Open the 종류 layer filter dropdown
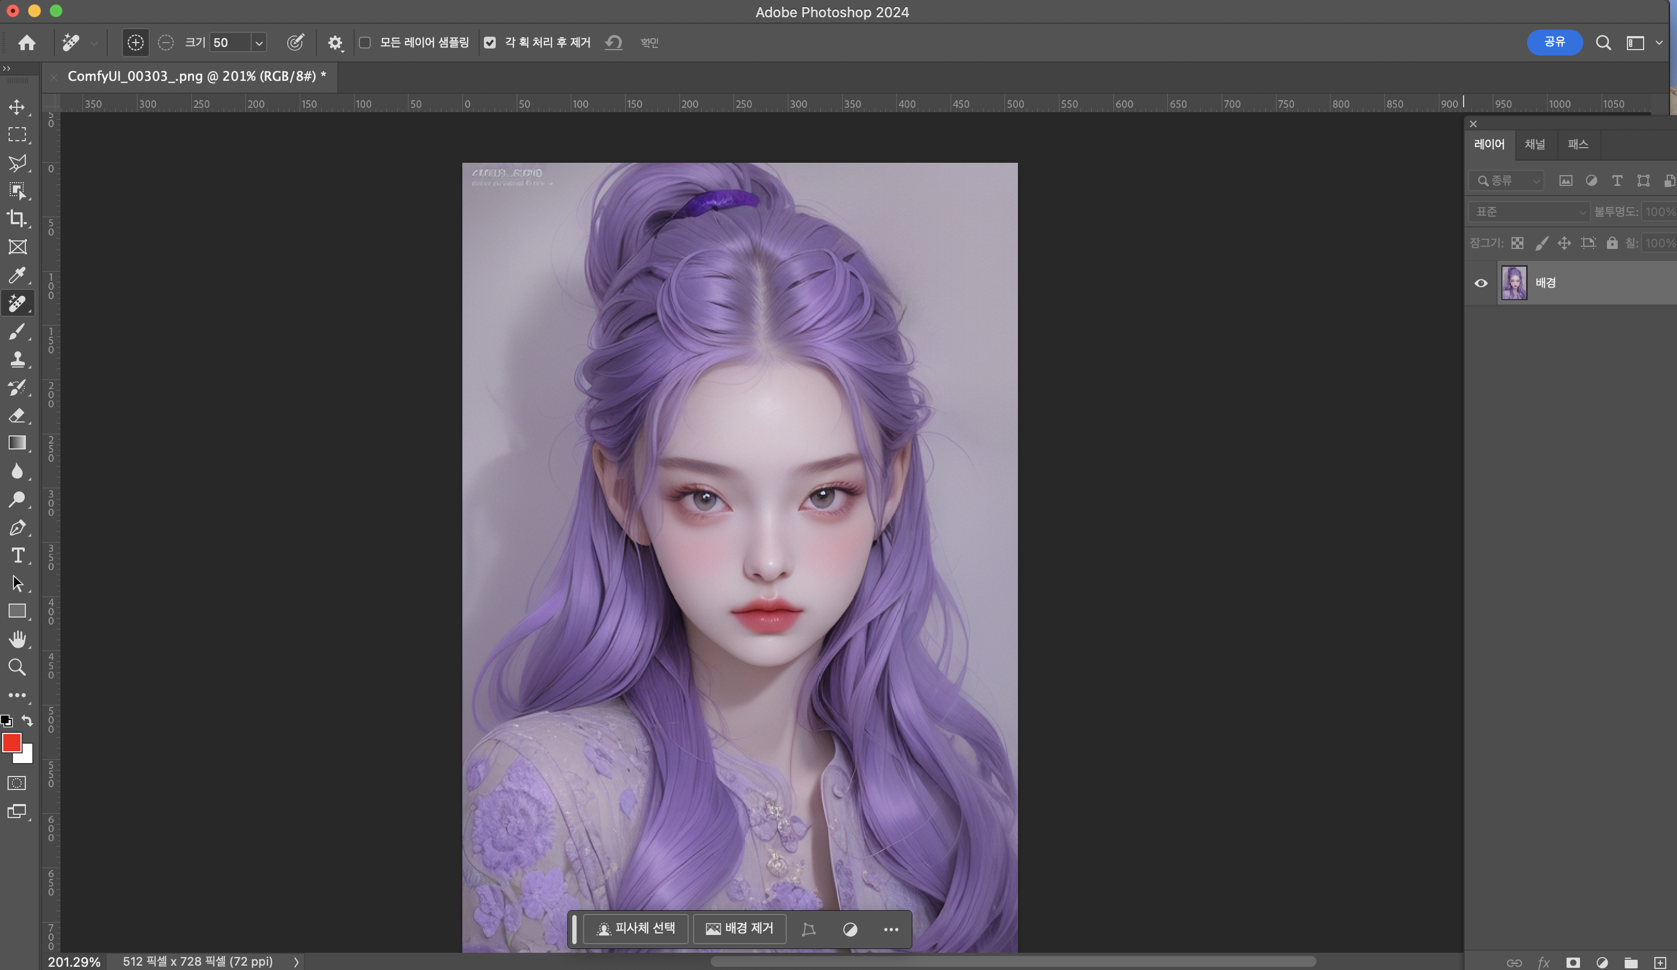 coord(1508,181)
